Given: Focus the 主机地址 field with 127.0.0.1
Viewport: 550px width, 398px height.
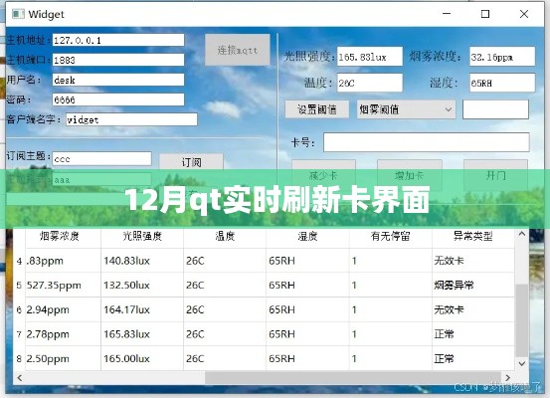Looking at the screenshot, I should pos(118,40).
